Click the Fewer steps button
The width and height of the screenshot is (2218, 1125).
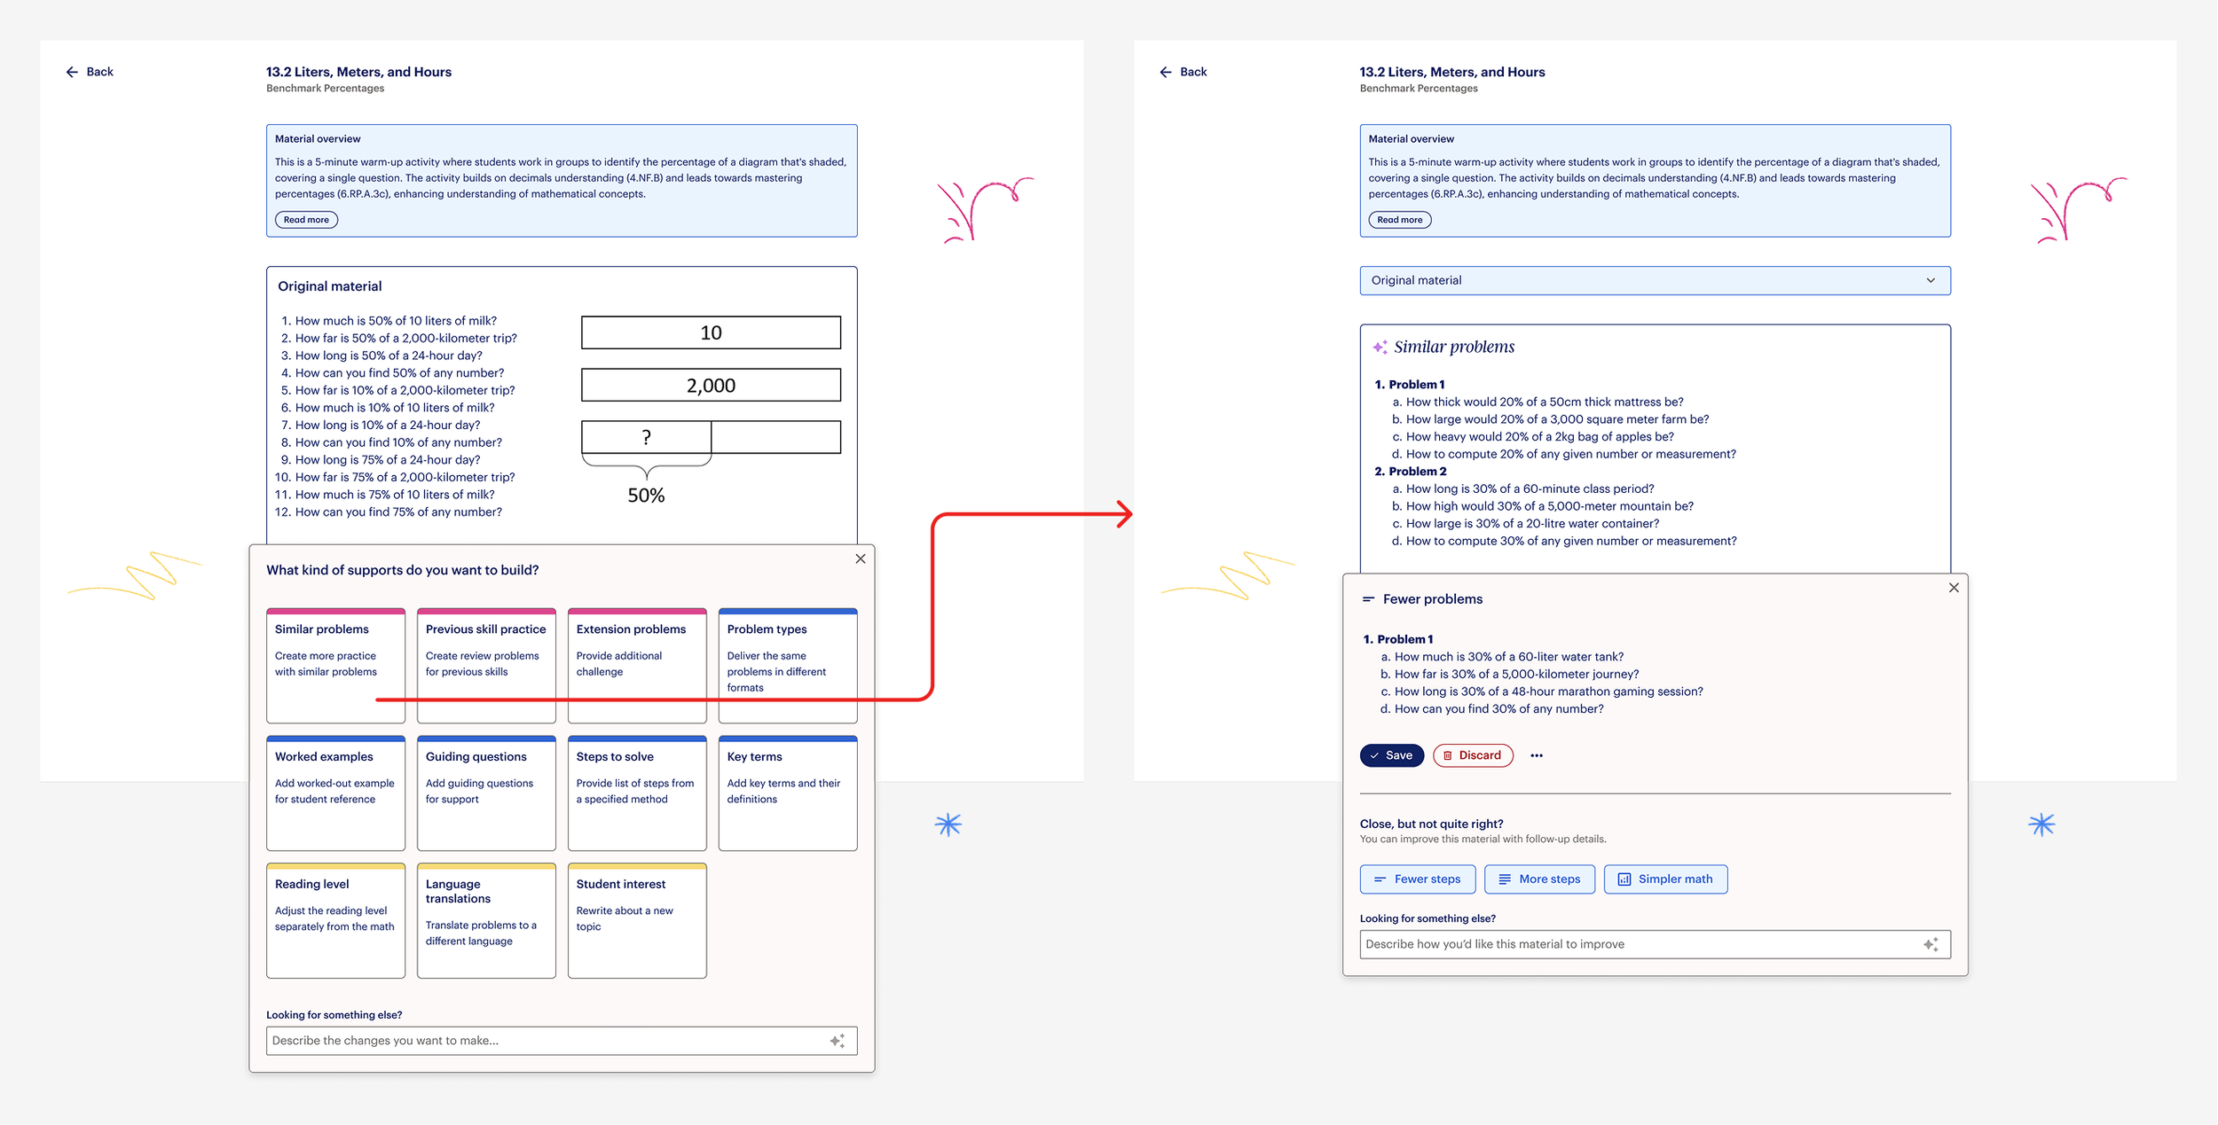click(1417, 879)
